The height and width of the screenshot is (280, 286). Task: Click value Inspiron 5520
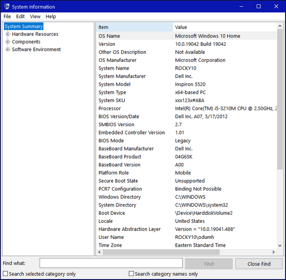pos(190,84)
